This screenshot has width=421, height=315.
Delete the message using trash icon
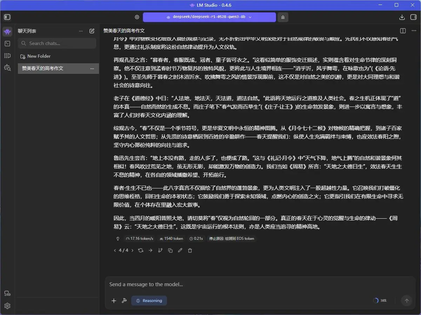click(190, 250)
